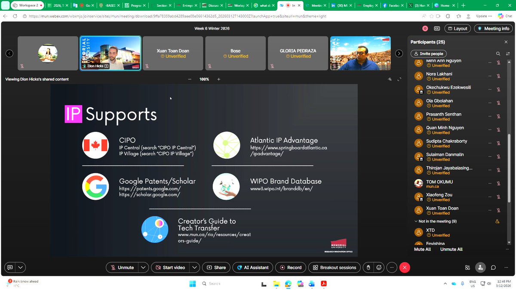Search participants using the magnifier icon

click(498, 54)
